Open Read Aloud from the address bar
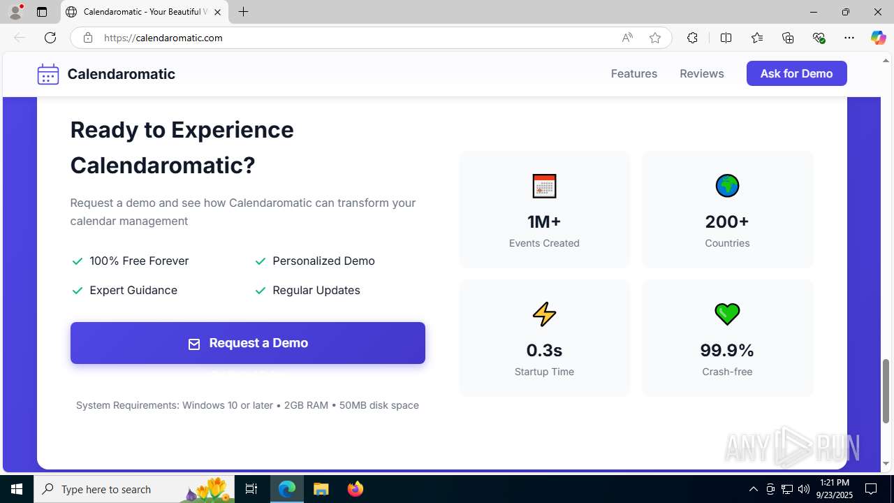894x503 pixels. [x=627, y=38]
